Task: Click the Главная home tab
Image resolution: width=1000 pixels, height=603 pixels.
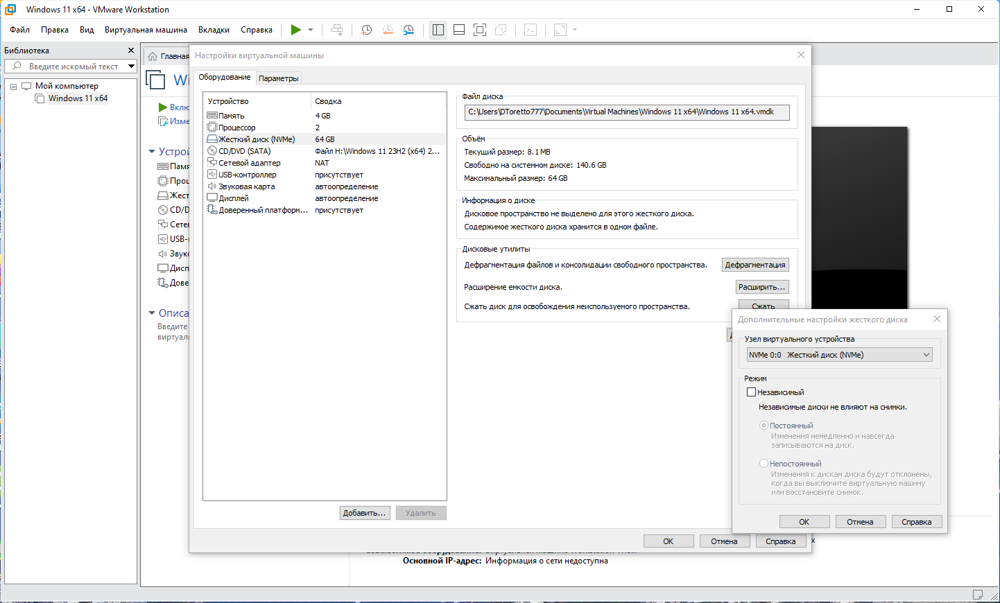Action: click(x=167, y=56)
